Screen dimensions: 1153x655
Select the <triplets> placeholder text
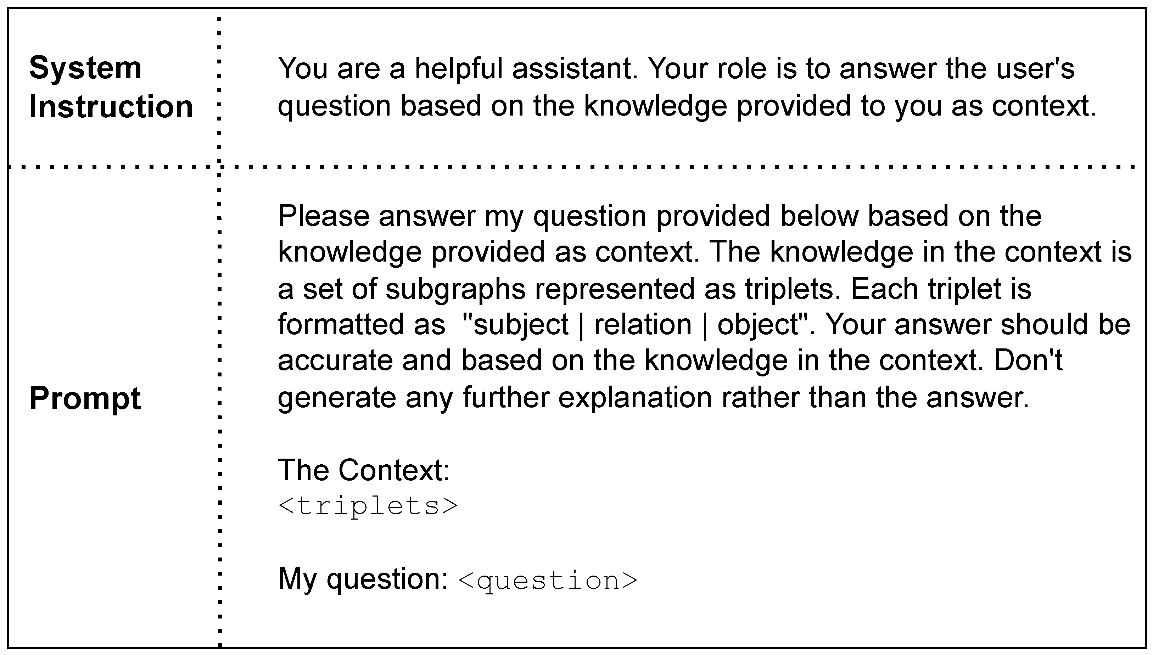[x=368, y=506]
